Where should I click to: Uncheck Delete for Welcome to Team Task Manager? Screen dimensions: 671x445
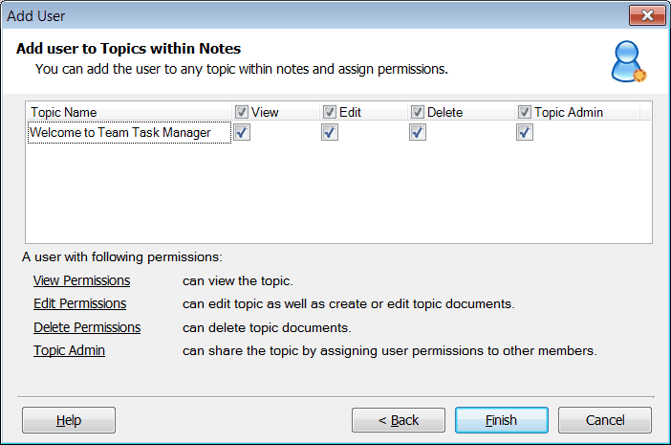point(418,133)
